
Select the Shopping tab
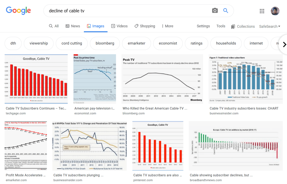[144, 26]
